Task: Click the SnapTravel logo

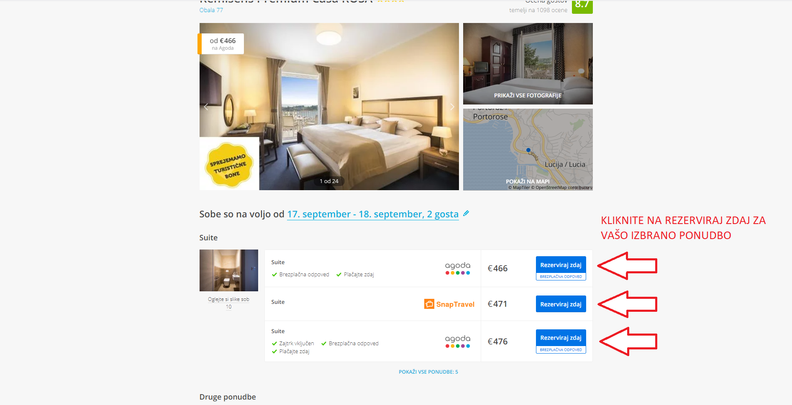Action: point(449,304)
